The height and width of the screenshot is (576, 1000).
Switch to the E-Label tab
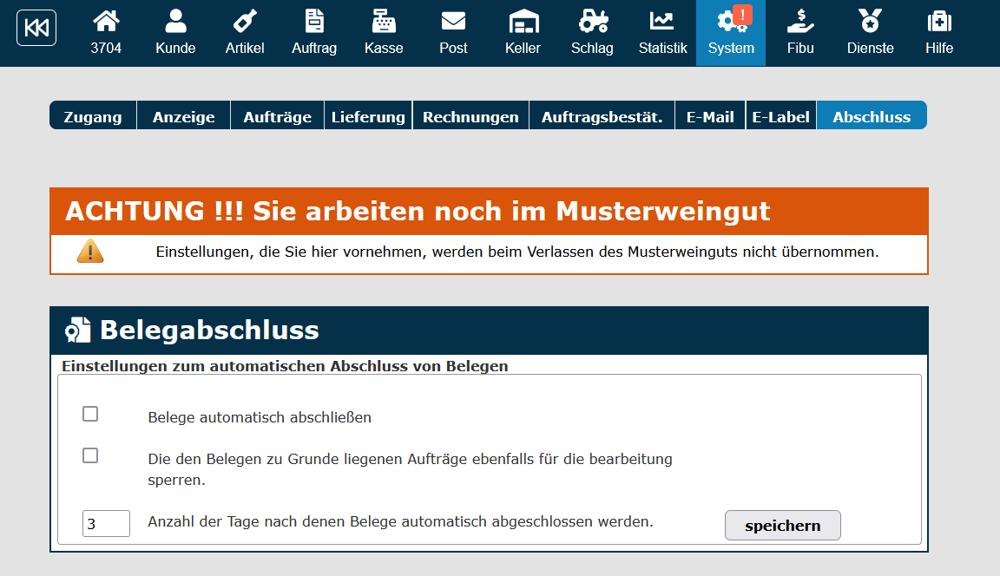click(780, 116)
